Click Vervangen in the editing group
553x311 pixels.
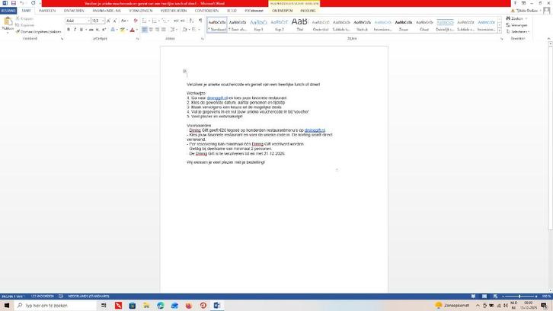tap(519, 24)
